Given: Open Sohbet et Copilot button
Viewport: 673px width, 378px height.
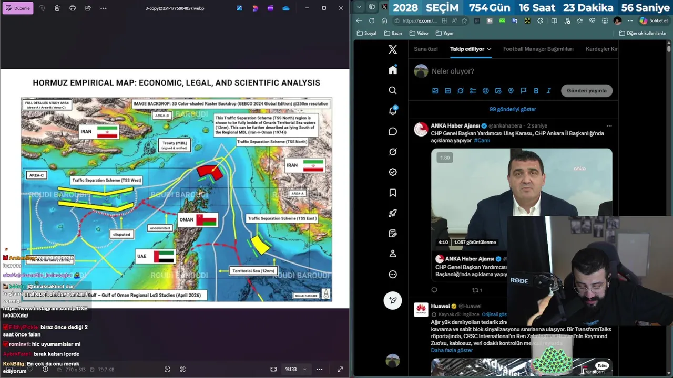Looking at the screenshot, I should point(654,20).
